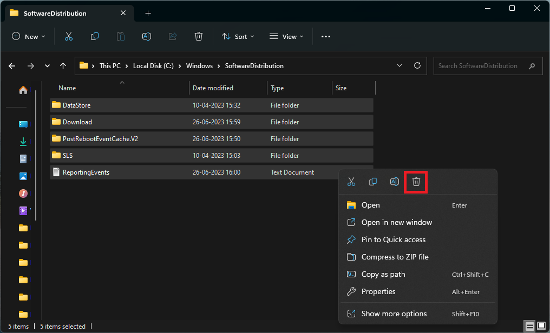Expand the address bar history chevron

pyautogui.click(x=399, y=65)
